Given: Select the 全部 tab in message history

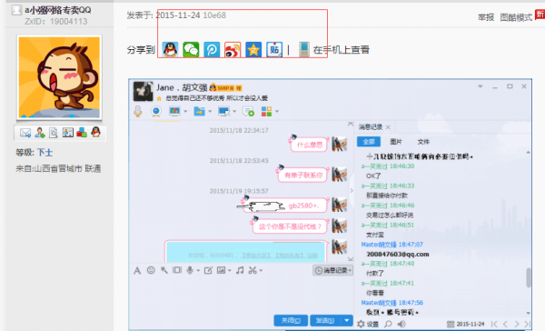Looking at the screenshot, I should (369, 142).
